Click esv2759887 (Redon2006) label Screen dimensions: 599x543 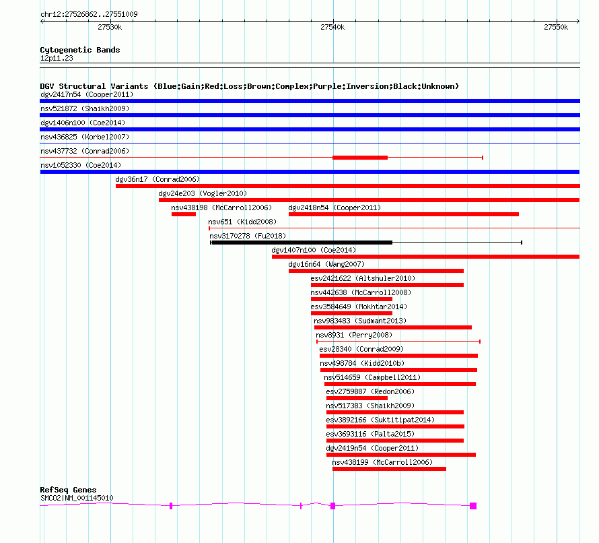tap(370, 391)
